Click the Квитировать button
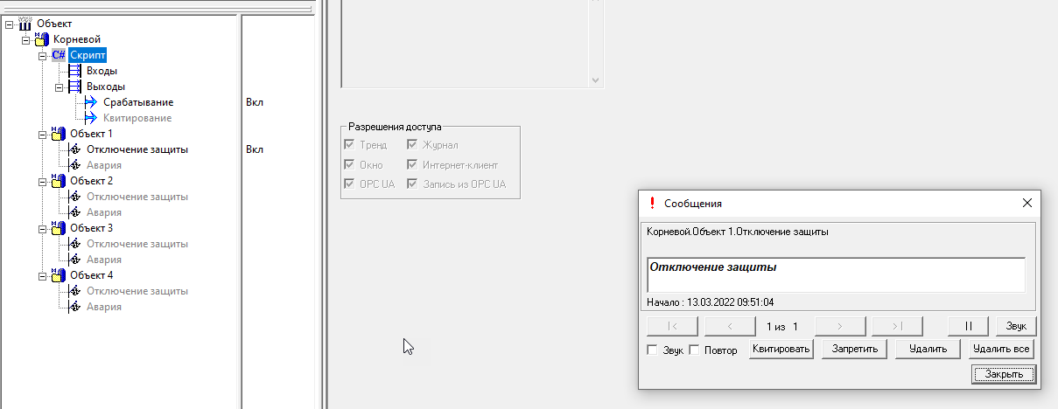 coord(781,349)
